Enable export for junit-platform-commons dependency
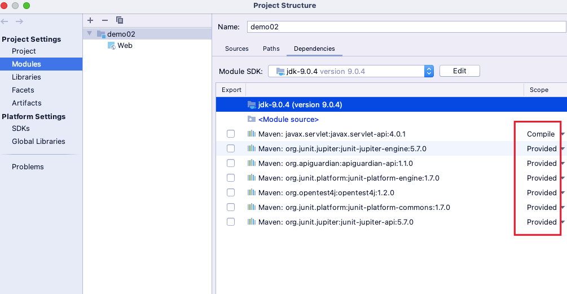The height and width of the screenshot is (294, 567). point(231,207)
